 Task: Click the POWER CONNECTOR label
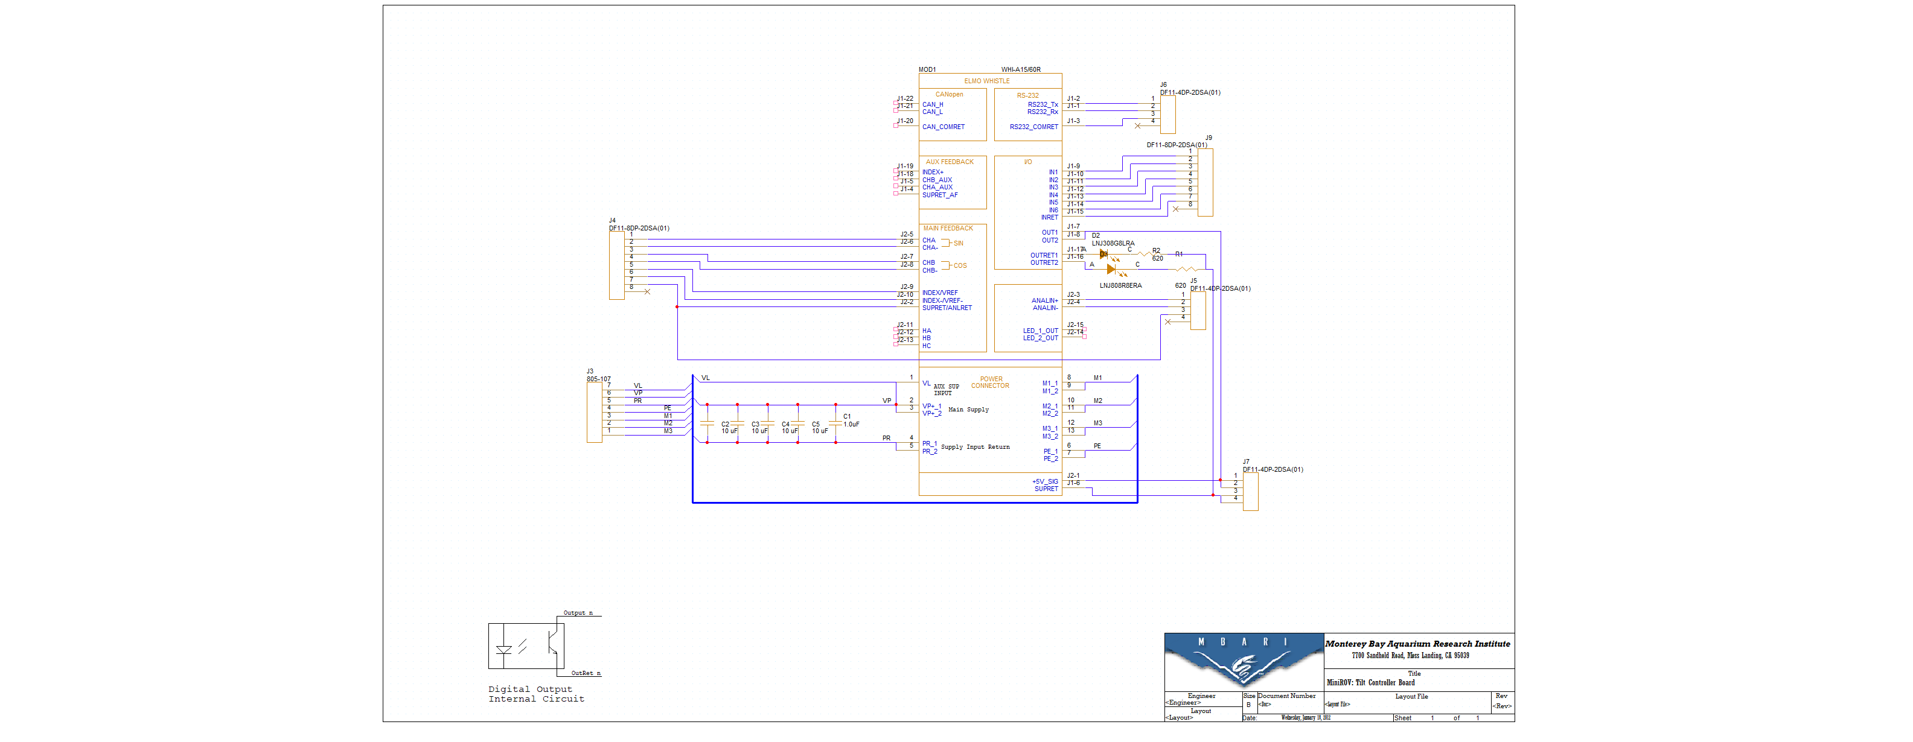click(x=991, y=382)
